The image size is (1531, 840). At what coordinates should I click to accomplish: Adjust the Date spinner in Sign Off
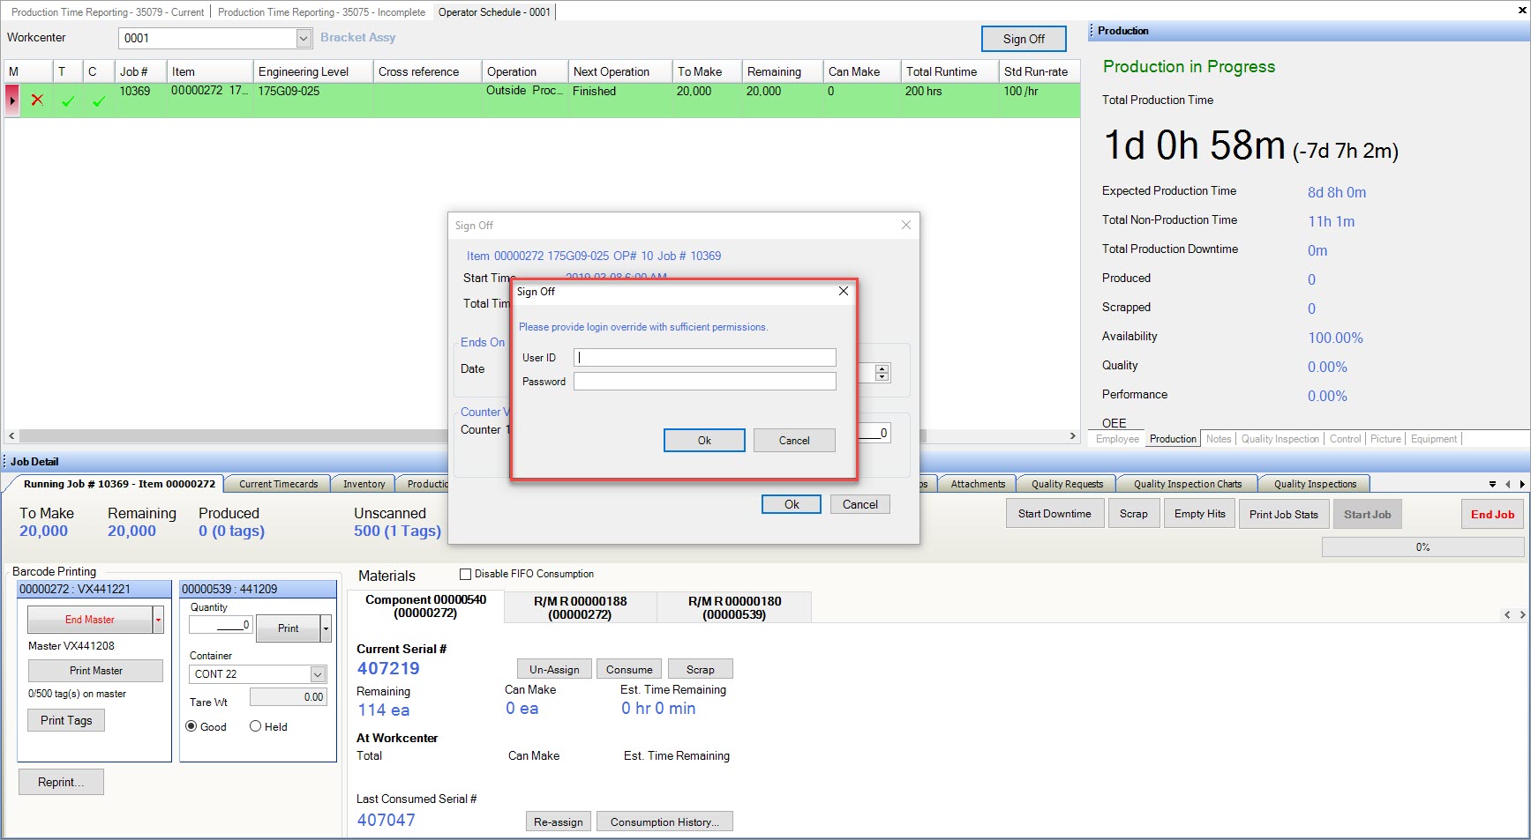[x=882, y=373]
